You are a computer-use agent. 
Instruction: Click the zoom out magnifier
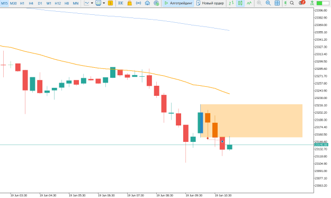point(268,3)
